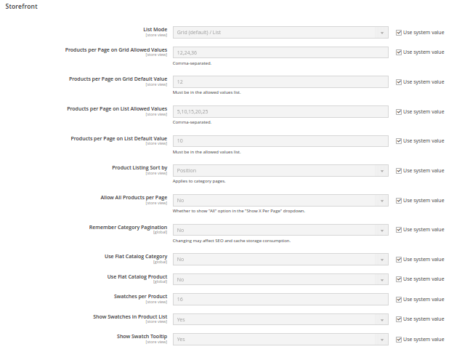Toggle Use system value for Grid Default Value
This screenshot has height=352, width=470.
(399, 82)
